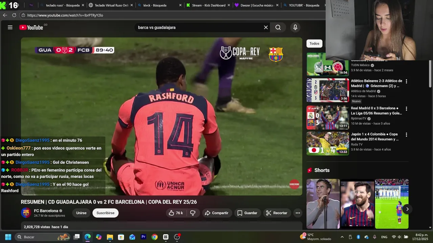Viewport: 433px width, 243px height.
Task: Click the microphone tray icon
Action: pos(374,237)
